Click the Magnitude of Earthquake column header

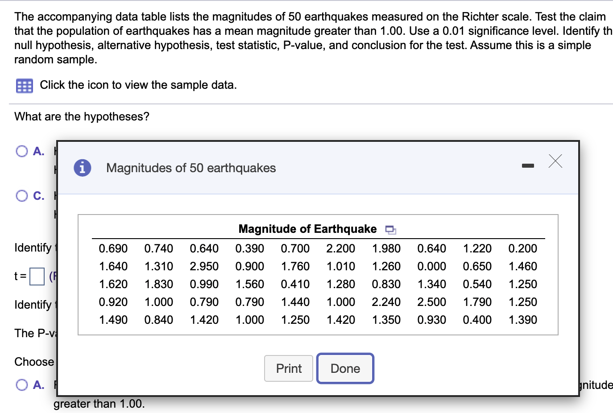(x=307, y=229)
